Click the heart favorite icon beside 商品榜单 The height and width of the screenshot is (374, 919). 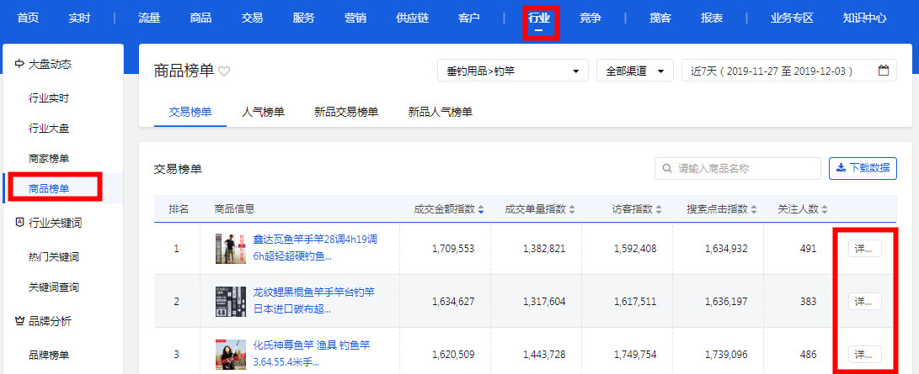(224, 72)
